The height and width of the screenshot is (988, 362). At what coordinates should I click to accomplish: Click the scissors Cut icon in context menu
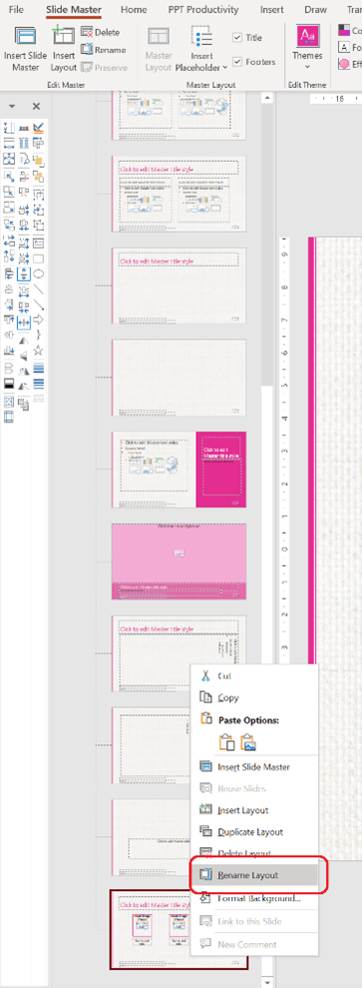click(206, 676)
